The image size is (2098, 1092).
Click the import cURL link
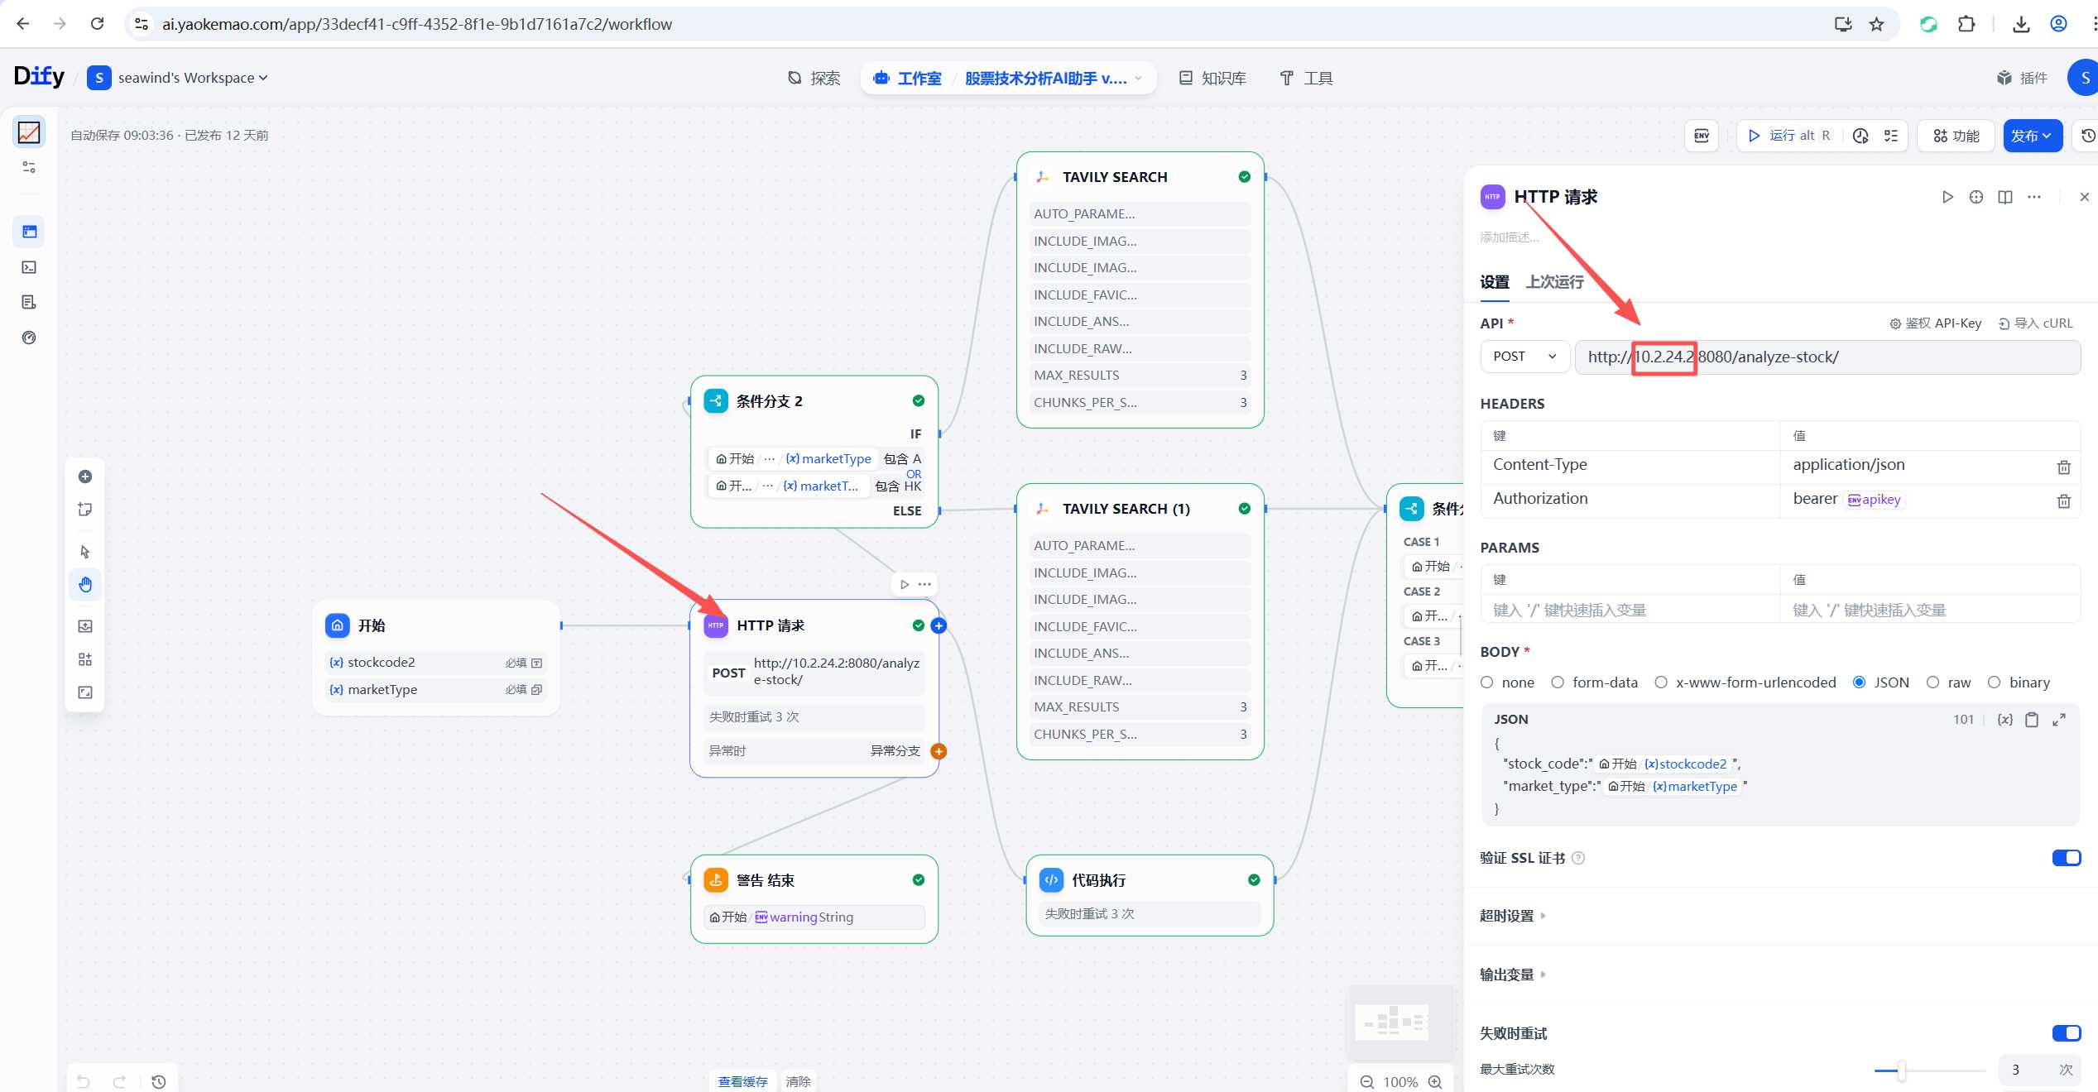(2035, 323)
